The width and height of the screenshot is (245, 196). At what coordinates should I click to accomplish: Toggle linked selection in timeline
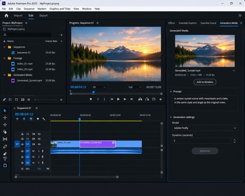click(x=31, y=119)
